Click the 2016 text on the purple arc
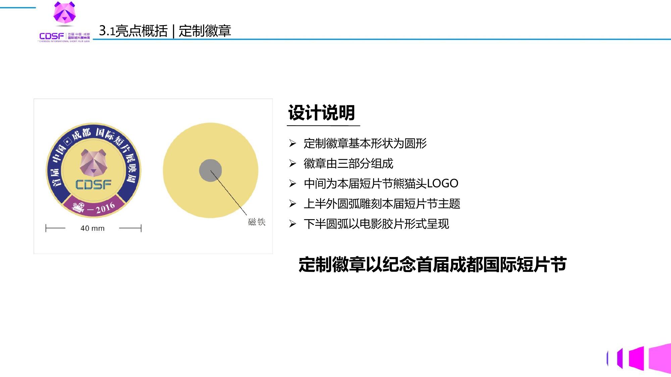This screenshot has width=671, height=377. click(x=105, y=208)
